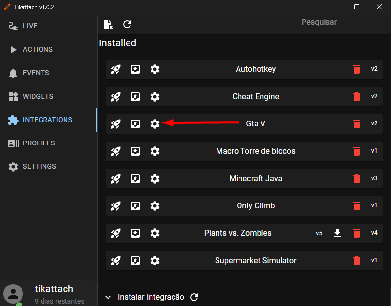The width and height of the screenshot is (391, 306).
Task: Click the Supermarket Simulator integration name
Action: point(256,261)
